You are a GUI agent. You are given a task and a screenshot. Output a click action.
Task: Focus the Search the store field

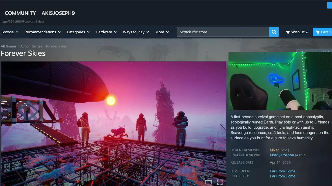pos(223,32)
